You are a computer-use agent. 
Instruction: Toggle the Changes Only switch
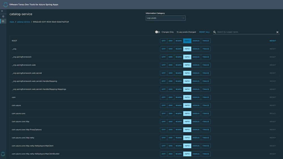pyautogui.click(x=158, y=32)
